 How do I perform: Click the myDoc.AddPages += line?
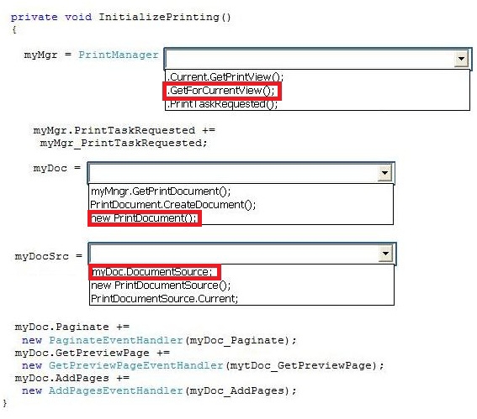[x=72, y=378]
